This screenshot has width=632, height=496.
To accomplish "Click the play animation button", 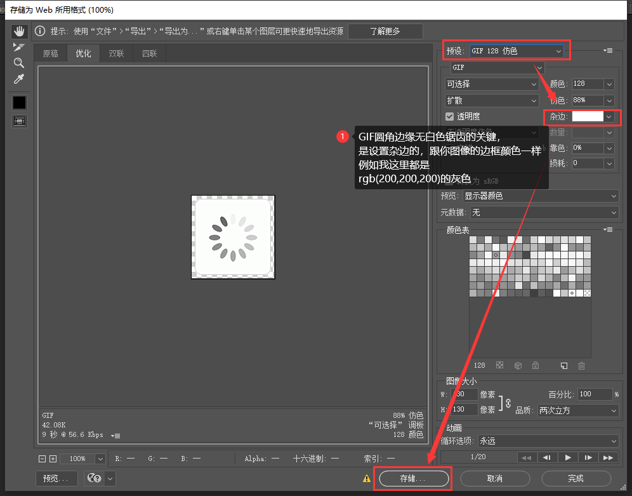I will 568,457.
